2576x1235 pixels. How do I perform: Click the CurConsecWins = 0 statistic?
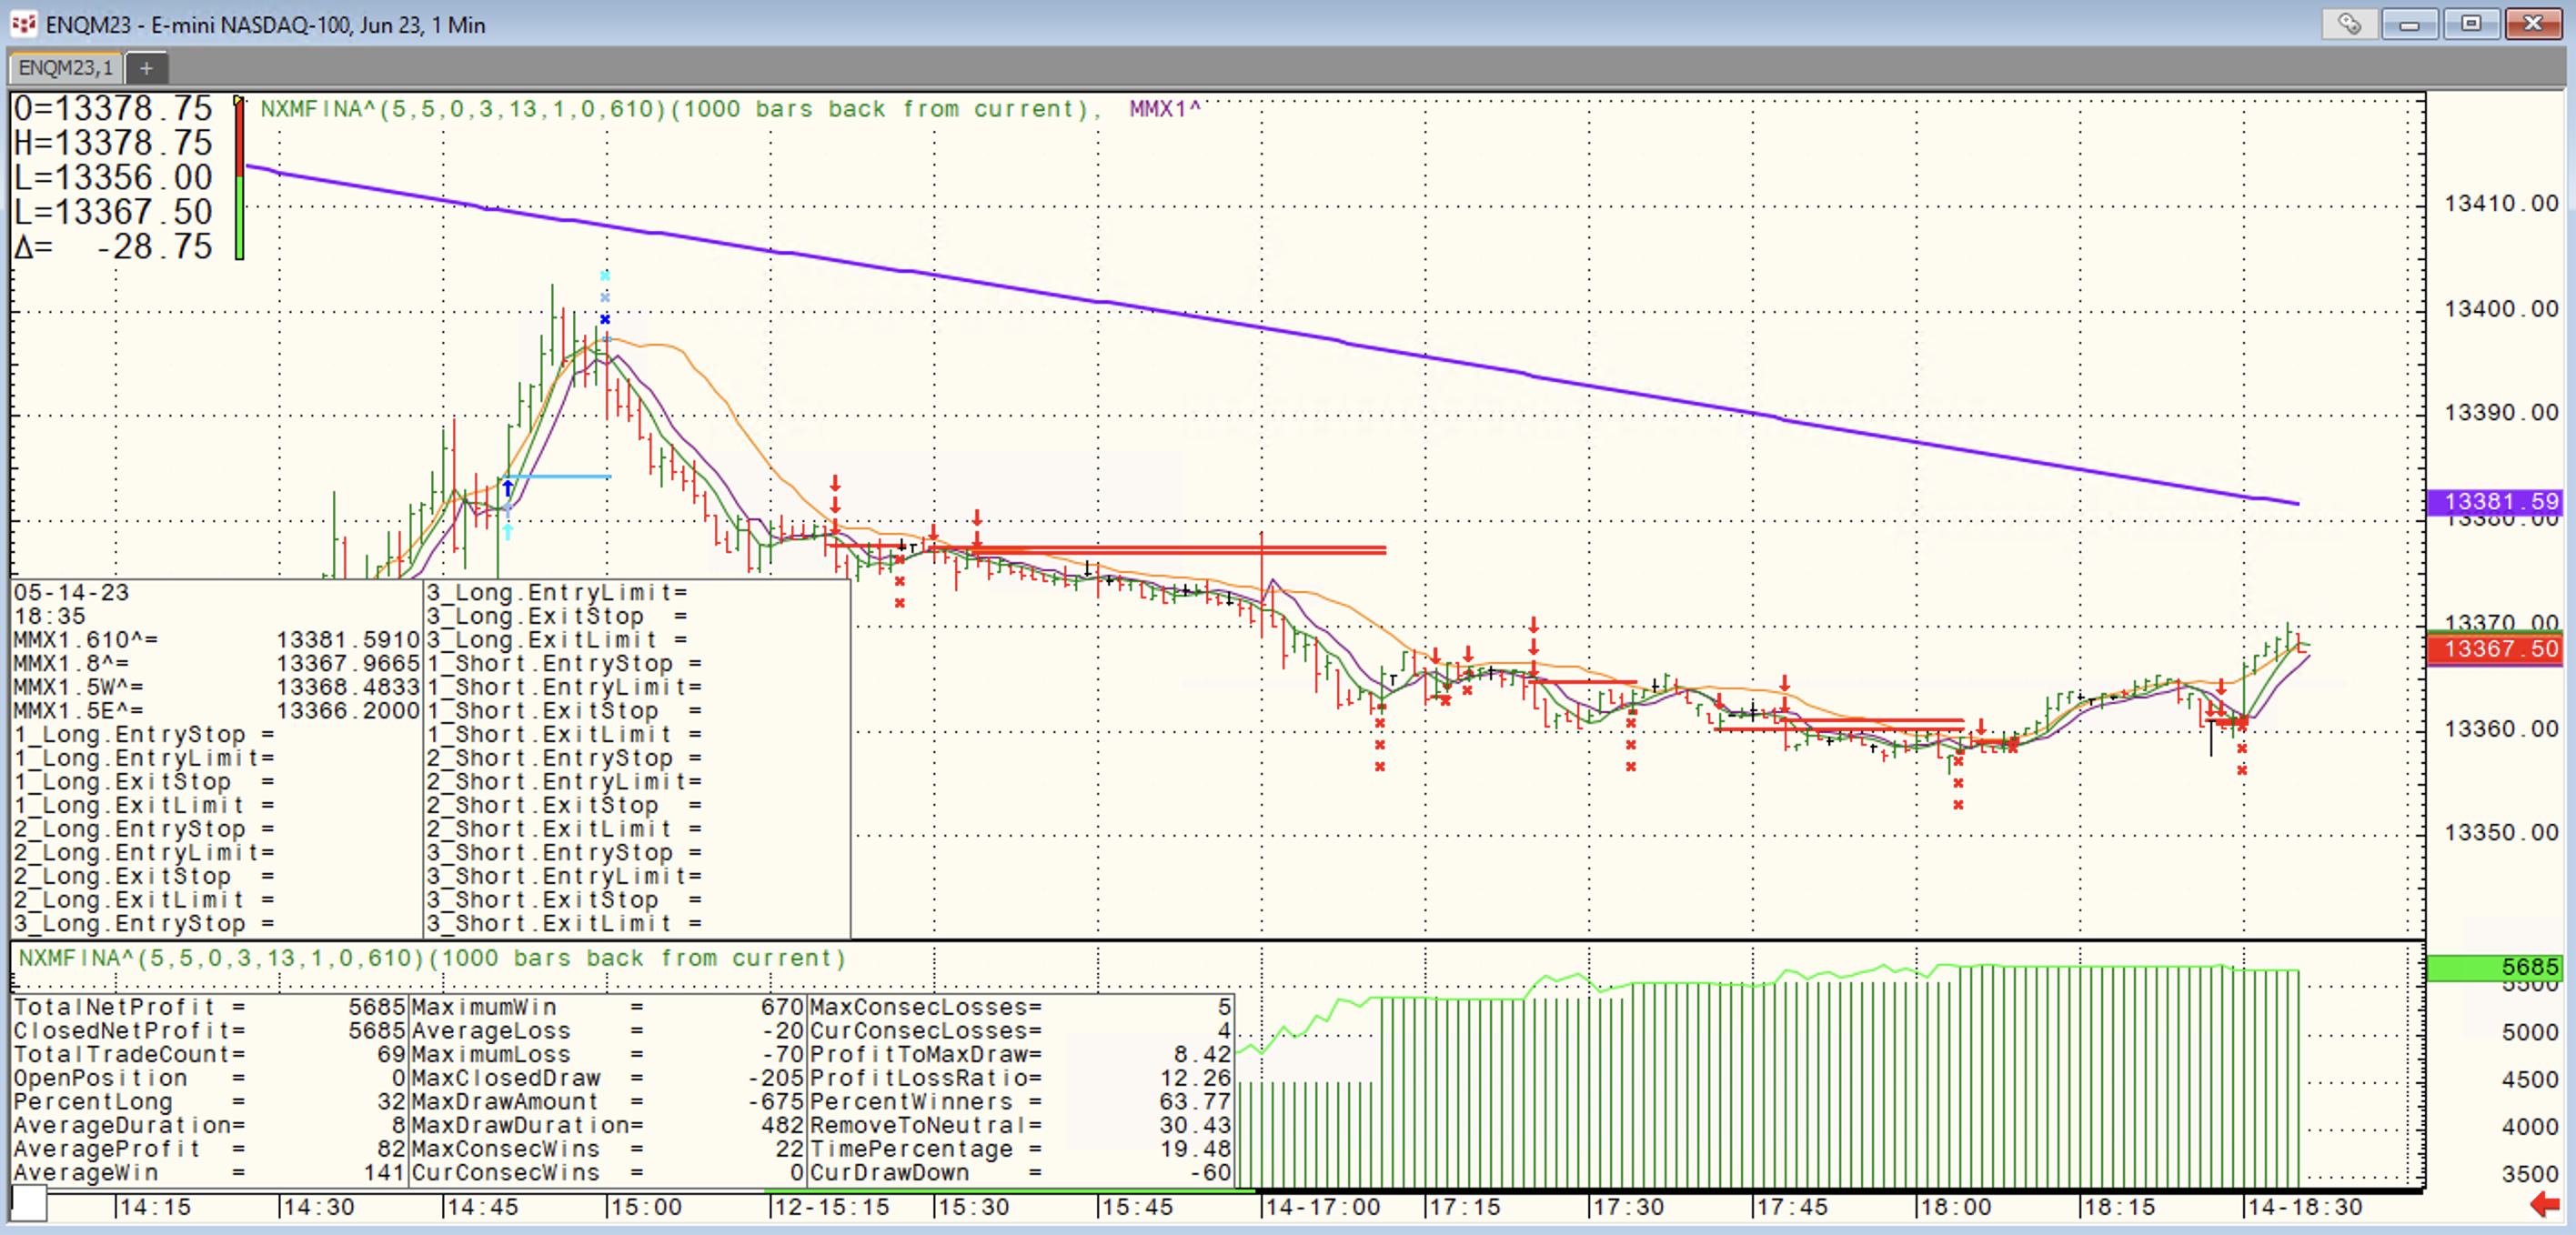pos(608,1173)
